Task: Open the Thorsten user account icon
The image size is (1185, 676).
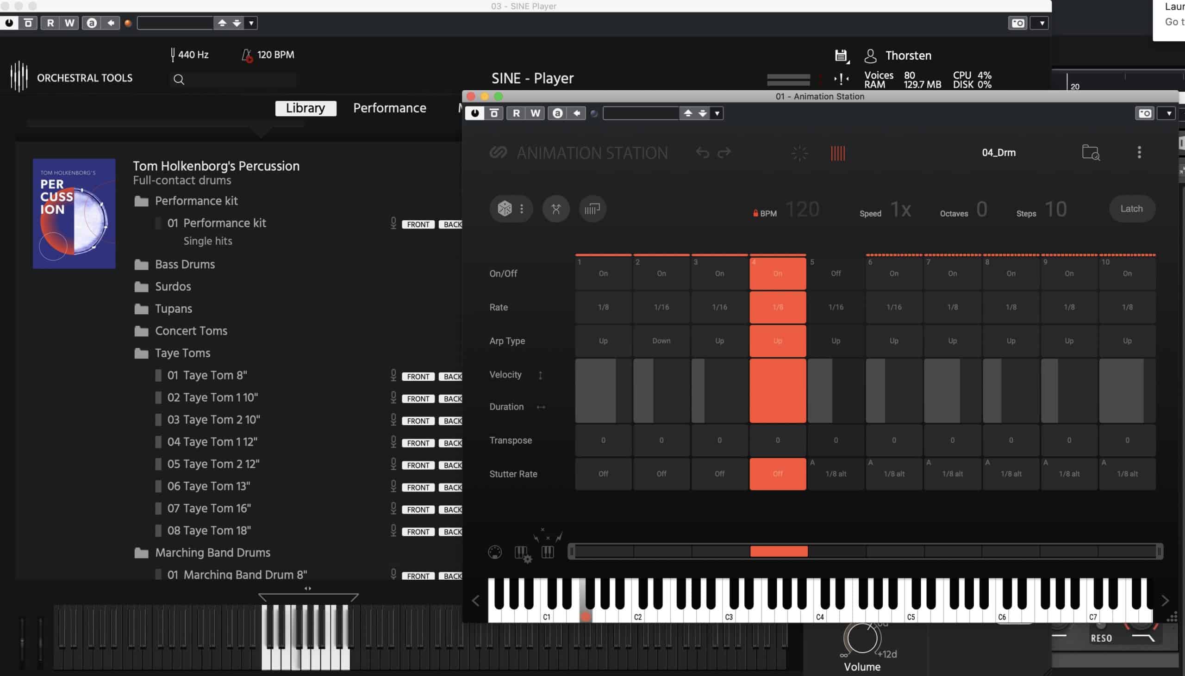Action: coord(870,56)
